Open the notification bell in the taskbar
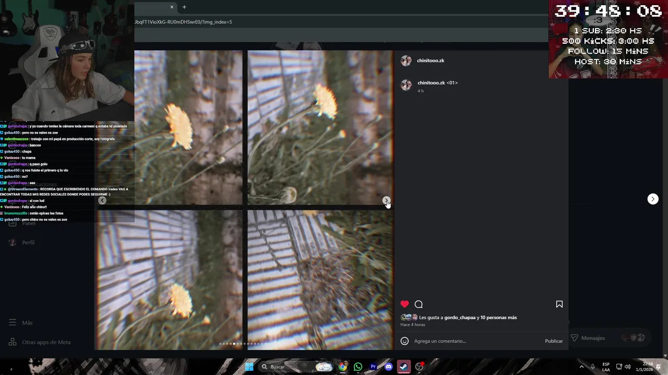This screenshot has width=668, height=375. (659, 367)
